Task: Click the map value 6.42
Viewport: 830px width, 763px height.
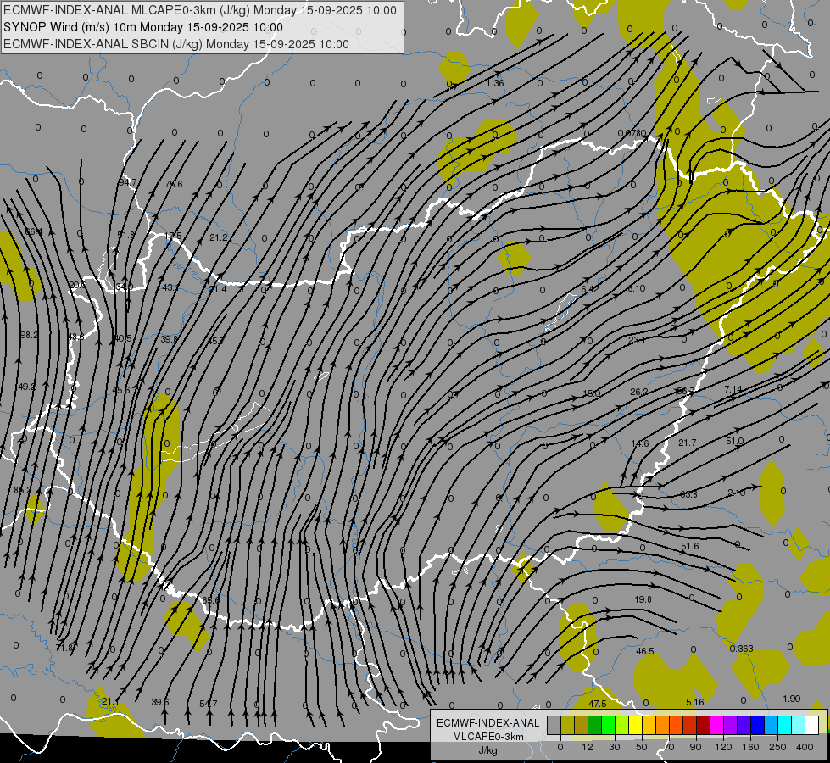Action: 589,289
